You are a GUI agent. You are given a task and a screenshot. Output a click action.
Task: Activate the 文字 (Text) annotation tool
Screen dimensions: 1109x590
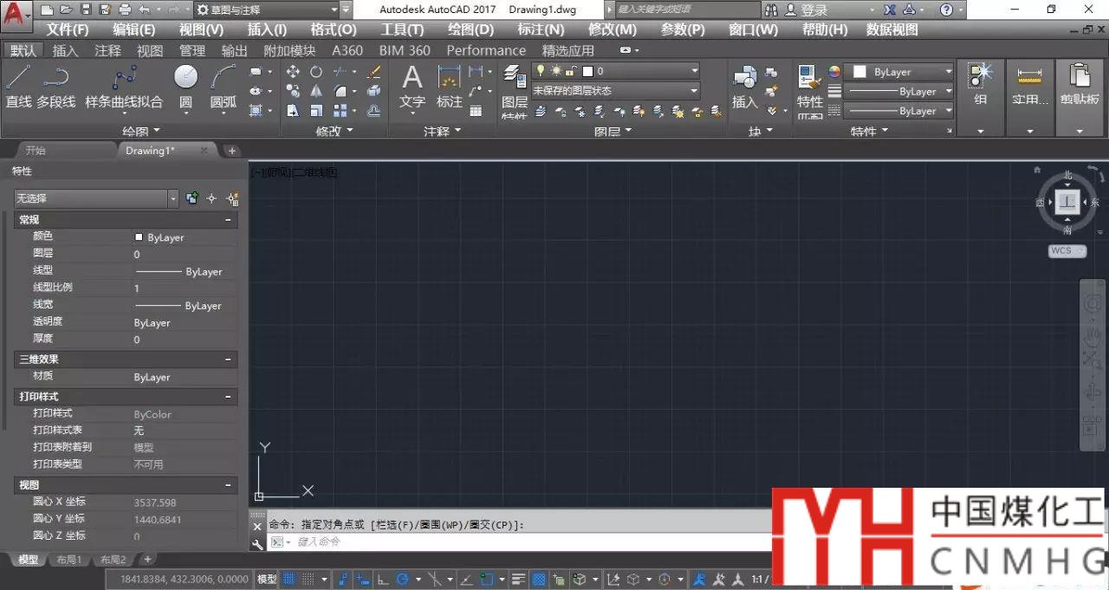coord(412,87)
